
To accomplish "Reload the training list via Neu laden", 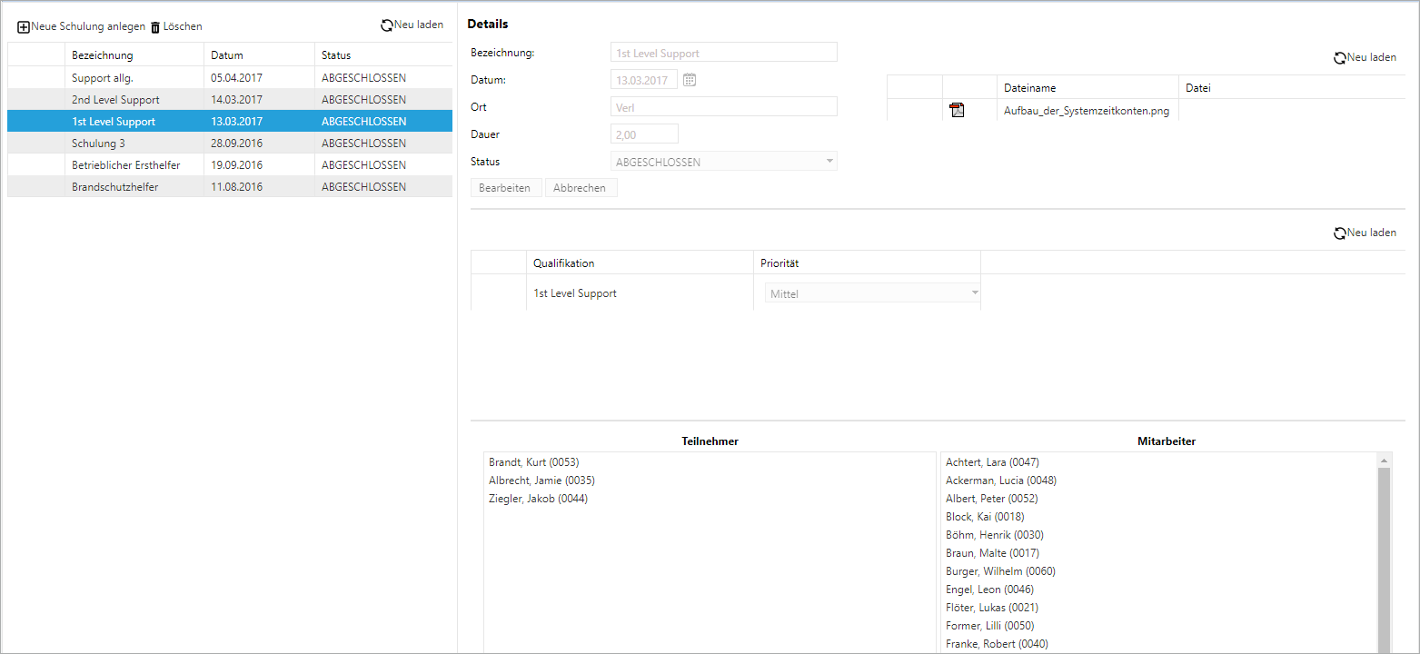I will [x=412, y=25].
